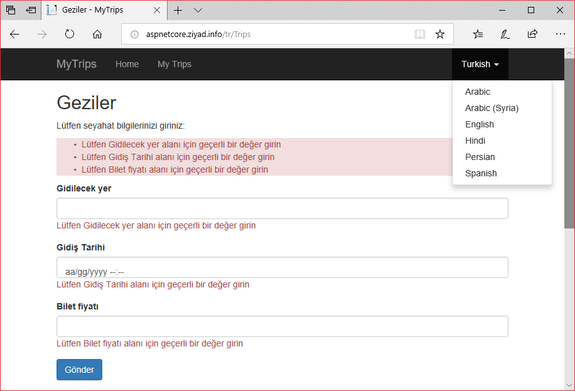Select Spanish from the language list
The width and height of the screenshot is (575, 391).
pos(481,173)
